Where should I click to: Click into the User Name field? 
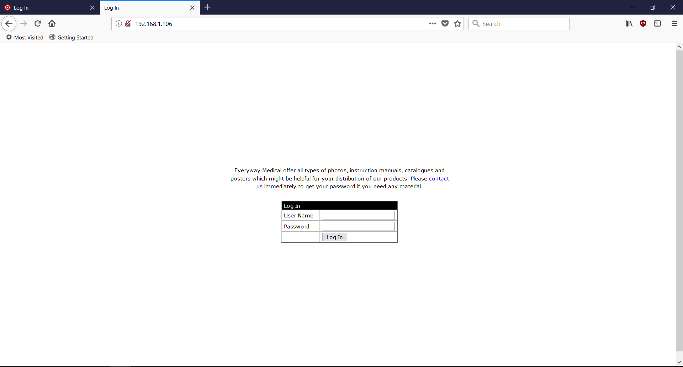tap(358, 215)
